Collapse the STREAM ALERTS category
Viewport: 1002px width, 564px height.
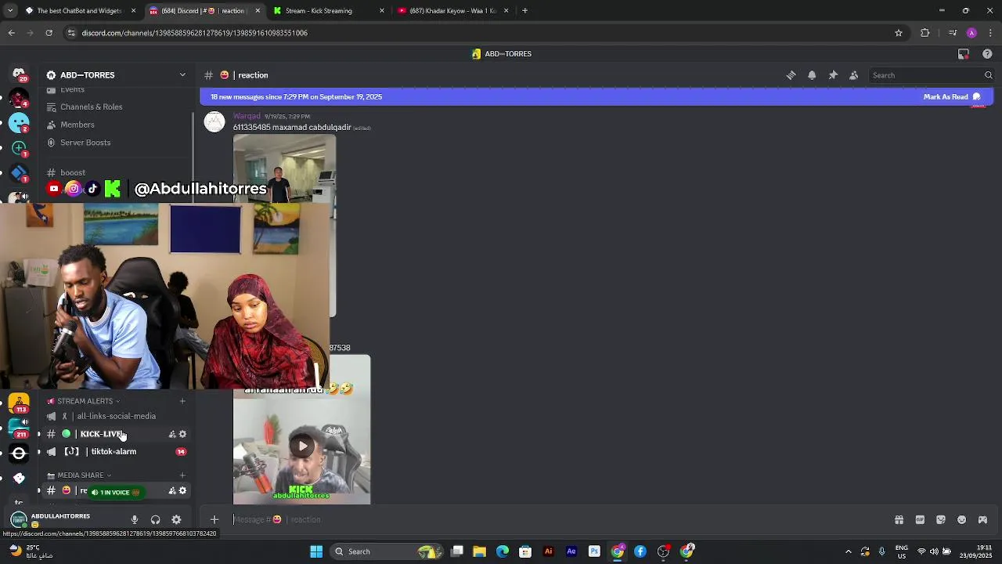85,401
